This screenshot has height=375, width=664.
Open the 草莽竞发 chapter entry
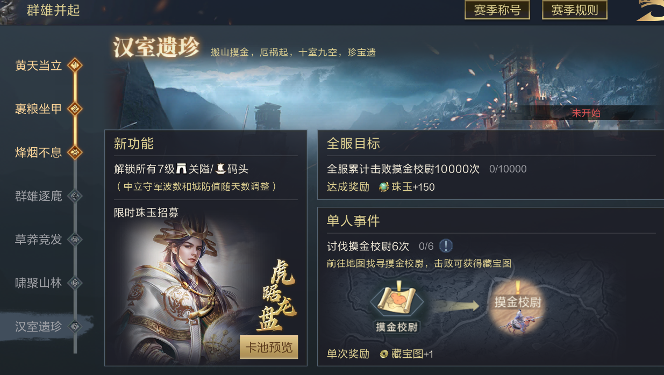tap(39, 240)
